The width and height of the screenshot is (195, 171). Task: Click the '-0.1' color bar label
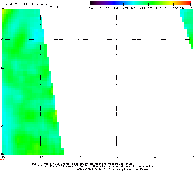tap(165, 8)
